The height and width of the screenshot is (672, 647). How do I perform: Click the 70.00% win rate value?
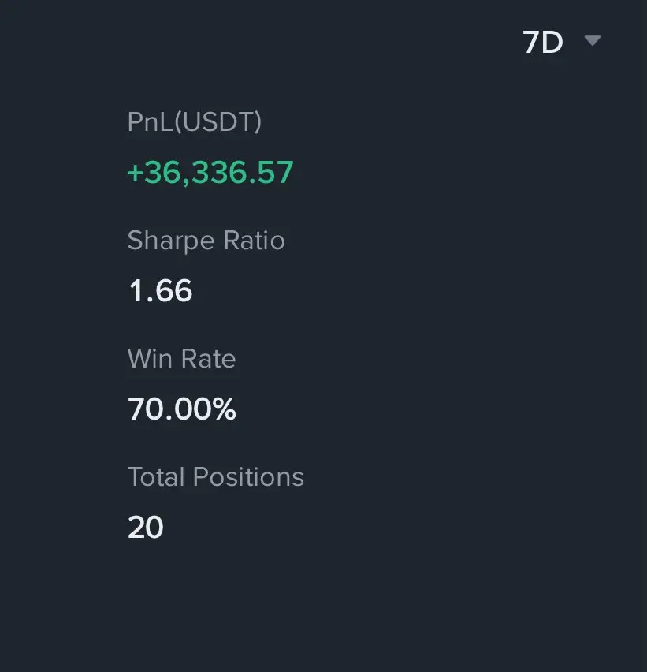tap(182, 409)
